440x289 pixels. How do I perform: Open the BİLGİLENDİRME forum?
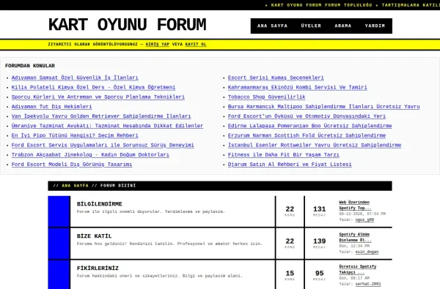(x=99, y=204)
